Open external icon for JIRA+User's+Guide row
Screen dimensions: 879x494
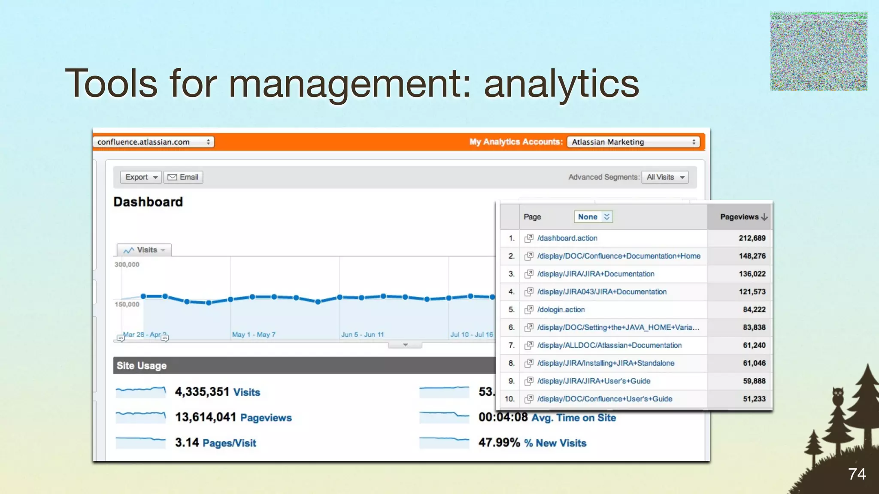tap(529, 381)
